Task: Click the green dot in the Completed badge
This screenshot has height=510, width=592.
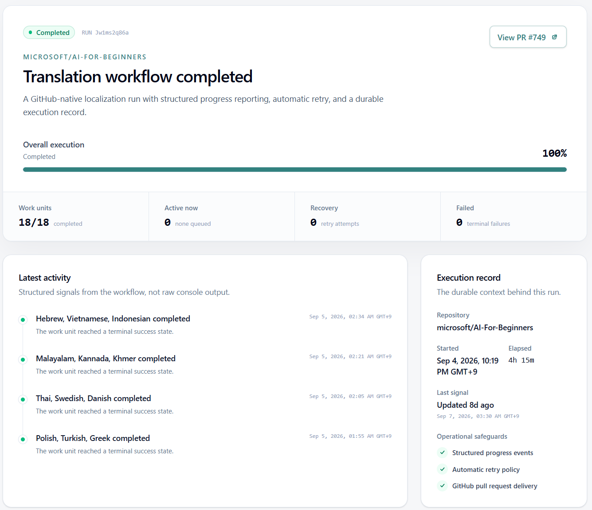Action: 30,32
